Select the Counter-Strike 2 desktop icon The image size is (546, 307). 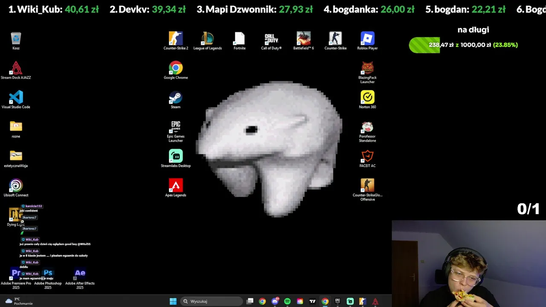tap(176, 41)
